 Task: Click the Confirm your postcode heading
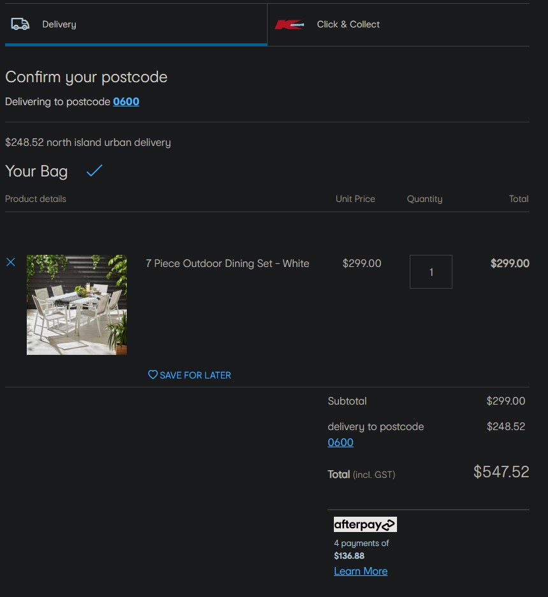[x=86, y=77]
